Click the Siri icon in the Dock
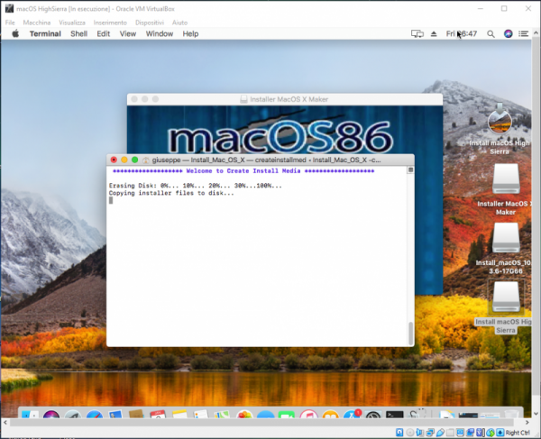This screenshot has height=439, width=541. pos(51,414)
